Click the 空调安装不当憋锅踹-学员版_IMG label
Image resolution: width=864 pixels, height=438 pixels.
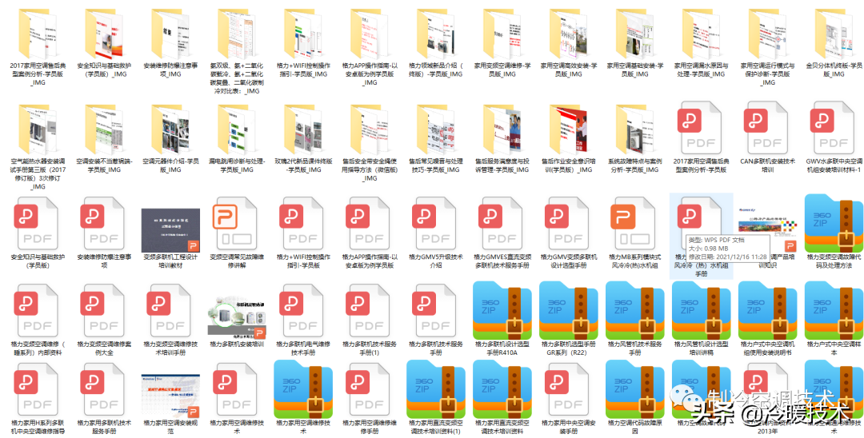click(x=104, y=165)
